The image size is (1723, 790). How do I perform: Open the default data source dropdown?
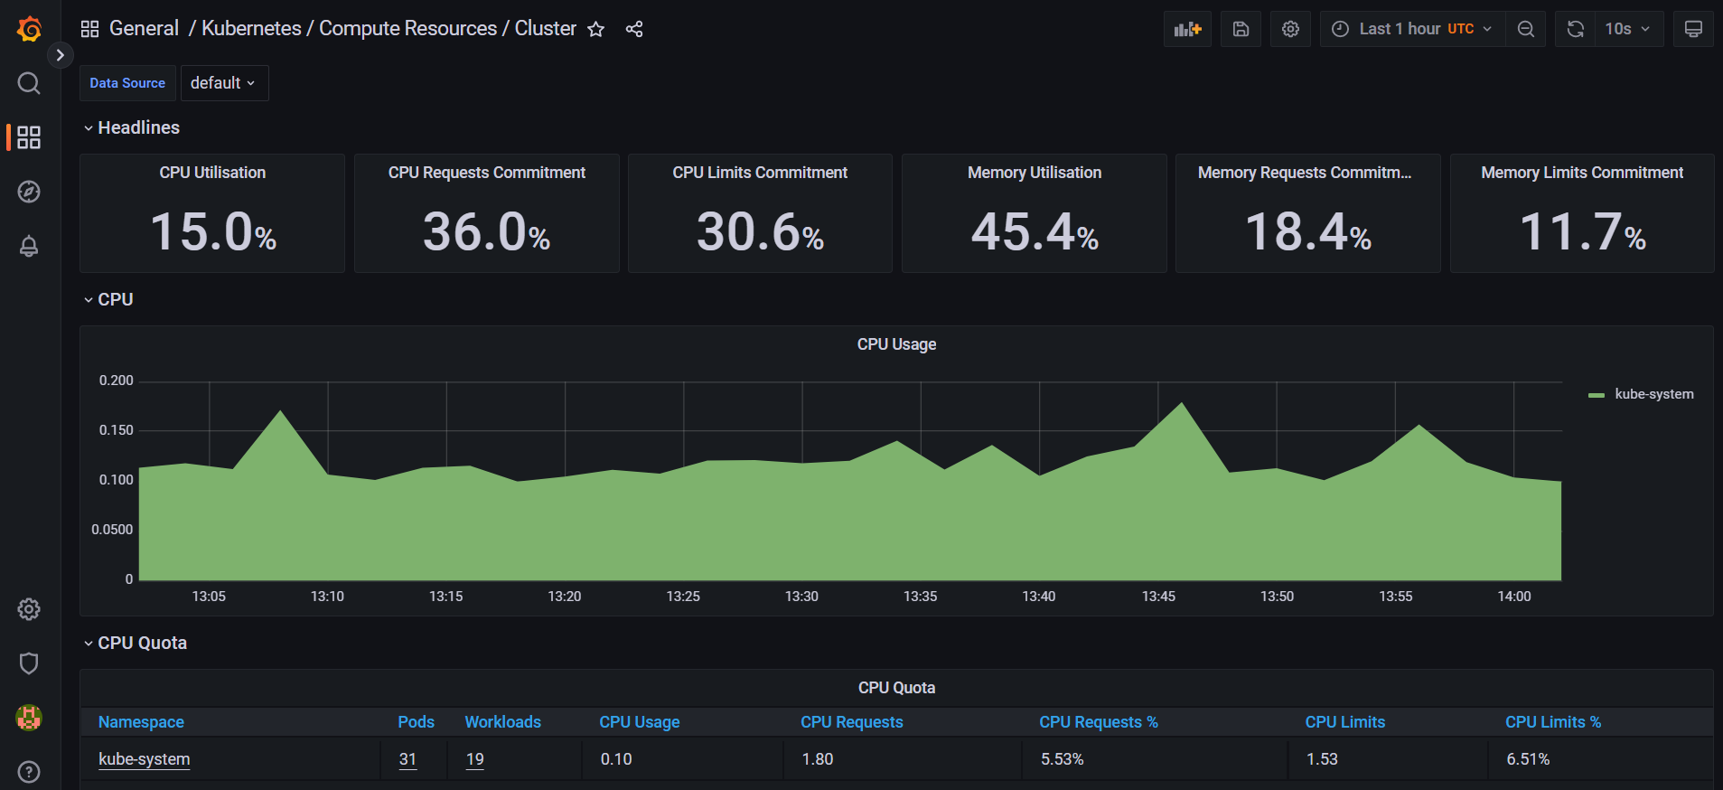pos(223,83)
